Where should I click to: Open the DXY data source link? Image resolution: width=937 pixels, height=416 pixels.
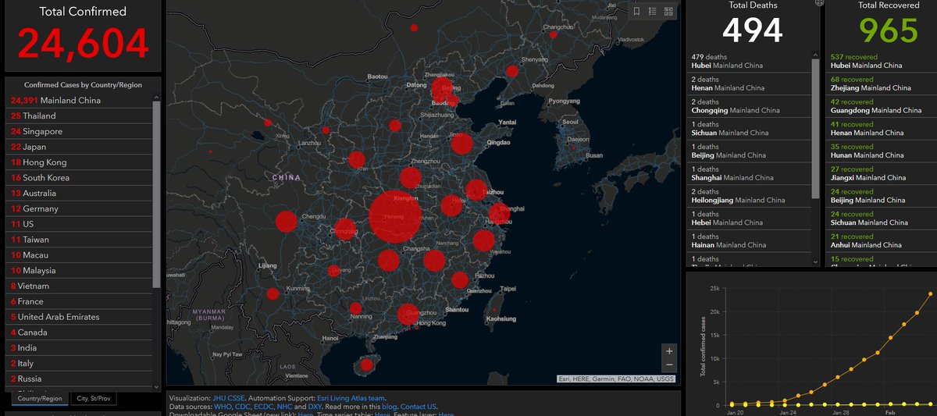[x=315, y=407]
